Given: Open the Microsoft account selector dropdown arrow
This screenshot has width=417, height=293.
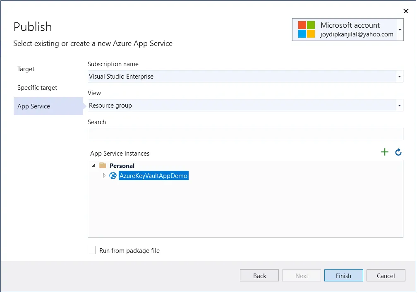Looking at the screenshot, I should [x=400, y=30].
